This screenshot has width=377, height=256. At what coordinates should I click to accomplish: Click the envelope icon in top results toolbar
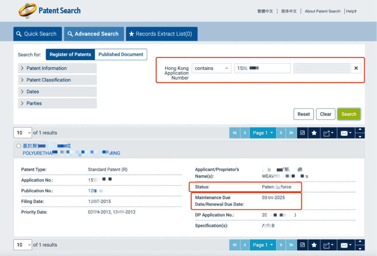pyautogui.click(x=346, y=133)
